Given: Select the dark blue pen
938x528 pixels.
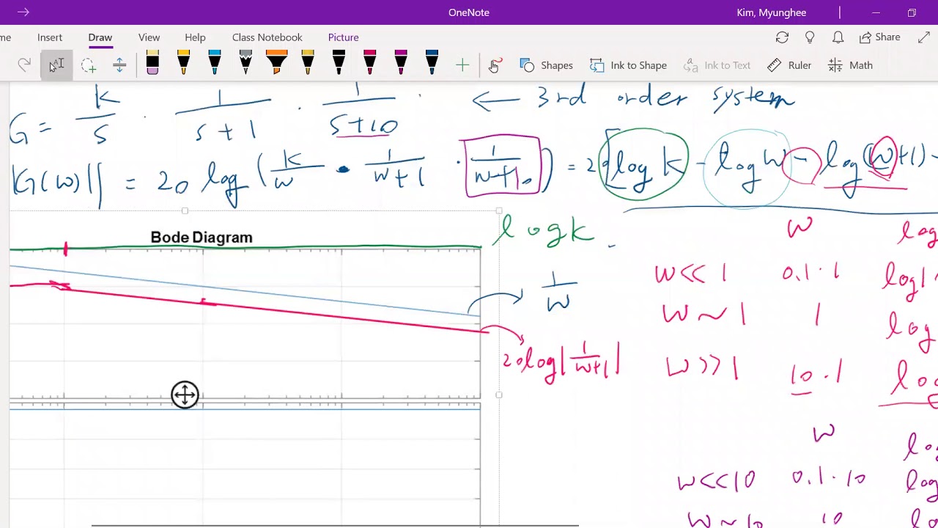Looking at the screenshot, I should [x=432, y=63].
